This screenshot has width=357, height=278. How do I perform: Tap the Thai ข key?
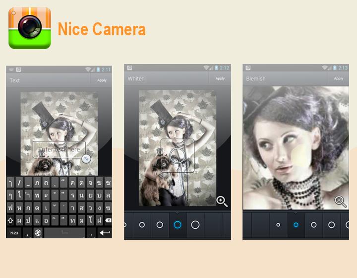click(x=99, y=183)
